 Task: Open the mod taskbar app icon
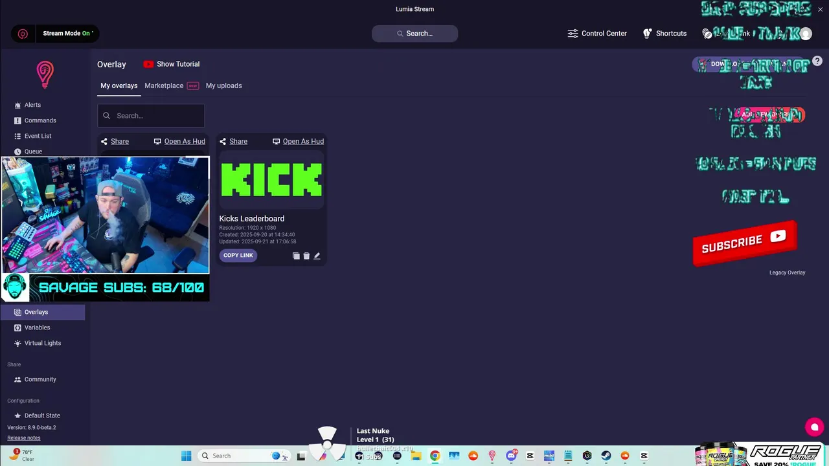point(549,456)
